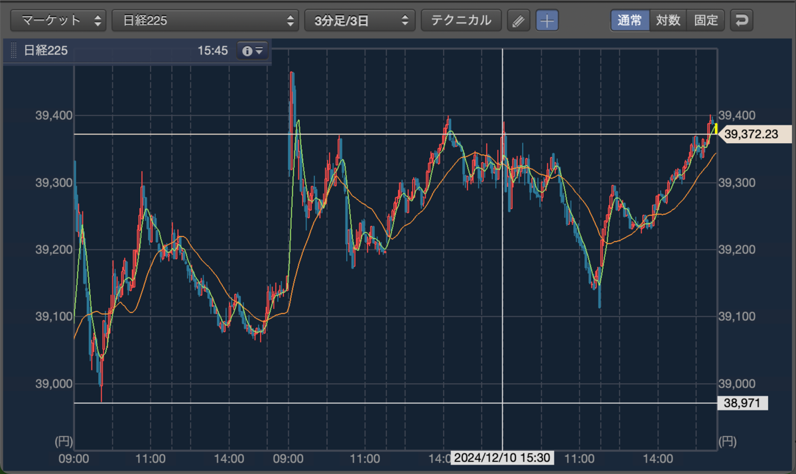Select the 対数 scale mode
Image resolution: width=796 pixels, height=474 pixels.
668,20
